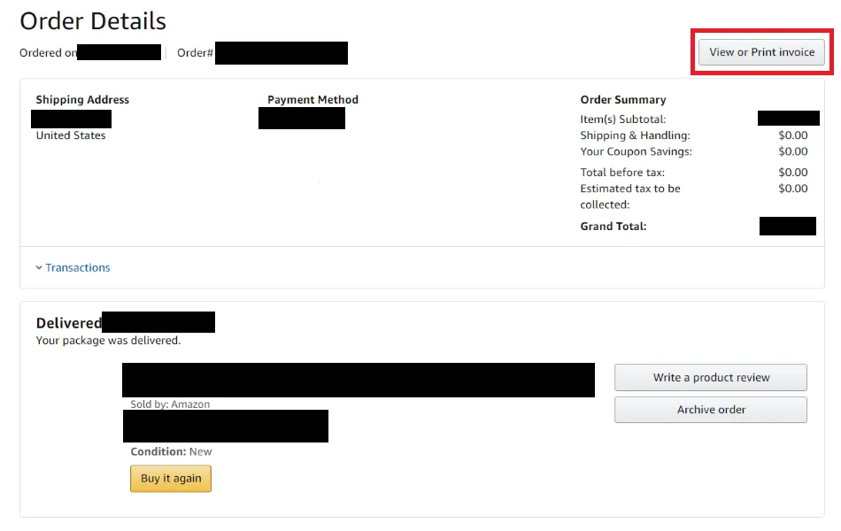Archive this order
Screen dimensions: 841x531
pos(710,410)
